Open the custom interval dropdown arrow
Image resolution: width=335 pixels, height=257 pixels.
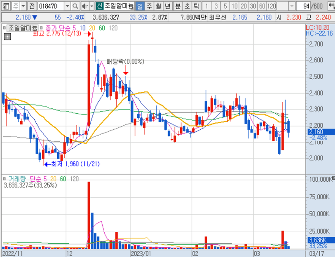pyautogui.click(x=292, y=6)
